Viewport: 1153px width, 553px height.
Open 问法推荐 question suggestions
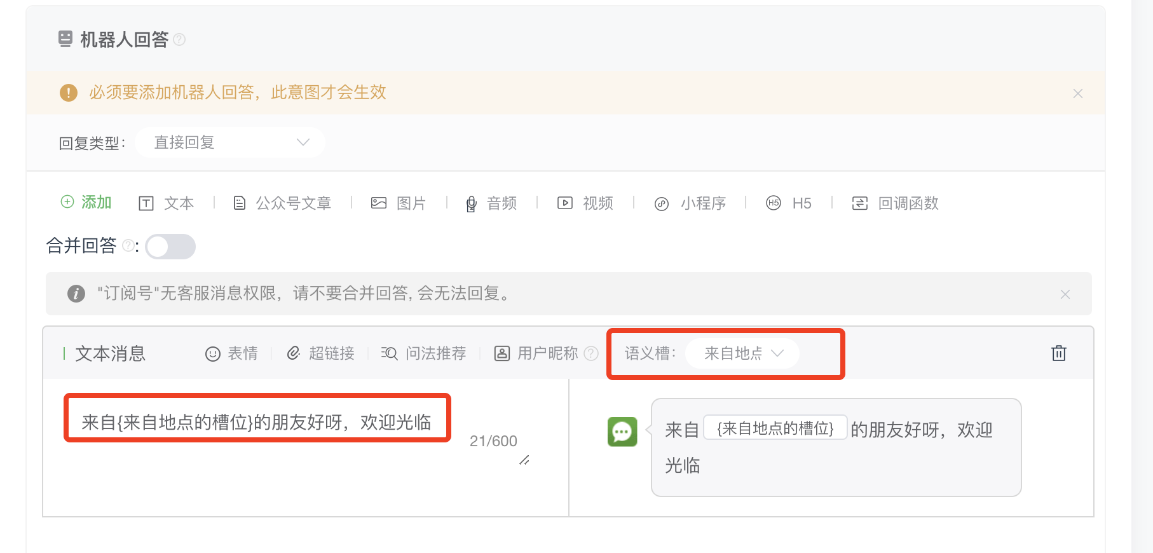(423, 353)
